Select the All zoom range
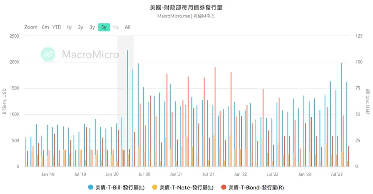Screen dimensions: 373x194 pyautogui.click(x=127, y=27)
